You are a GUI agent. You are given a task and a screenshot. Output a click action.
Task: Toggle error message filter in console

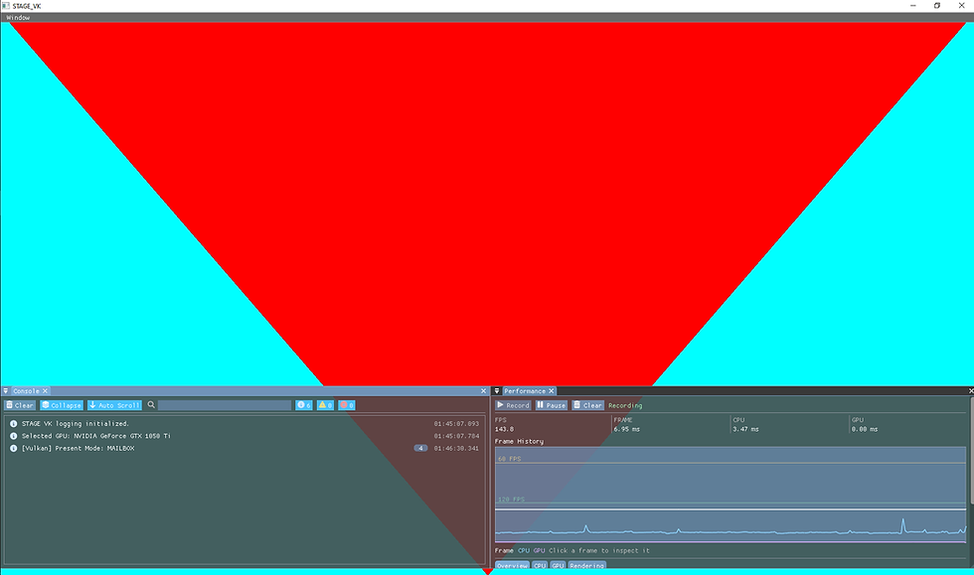(x=347, y=405)
